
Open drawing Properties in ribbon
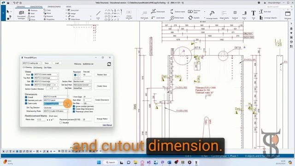click(49, 19)
